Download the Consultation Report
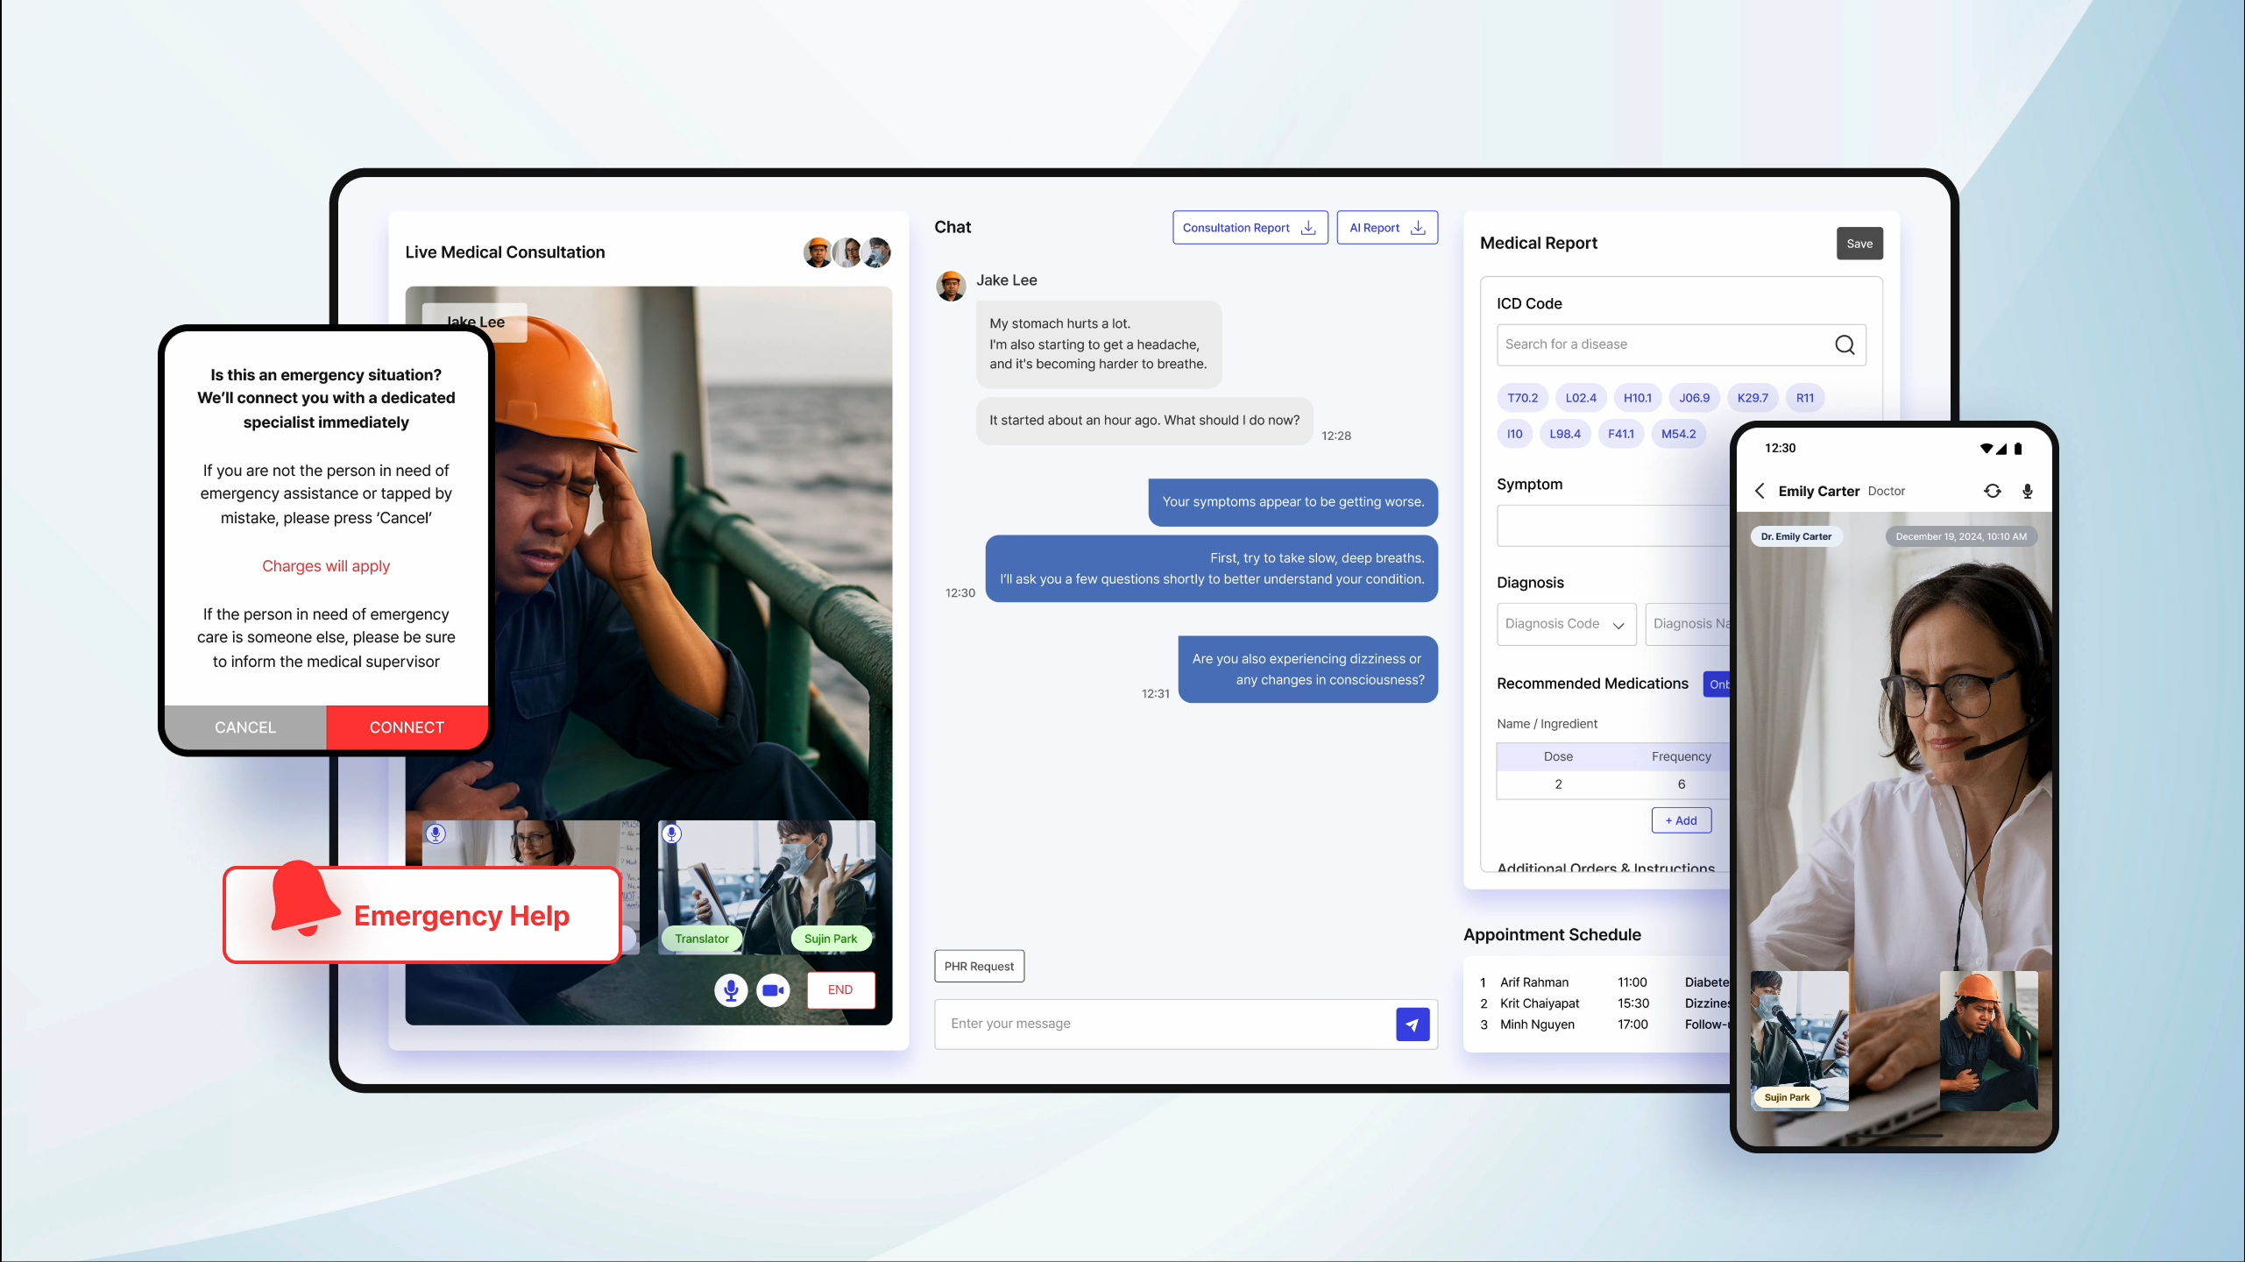The height and width of the screenshot is (1262, 2245). click(x=1250, y=228)
